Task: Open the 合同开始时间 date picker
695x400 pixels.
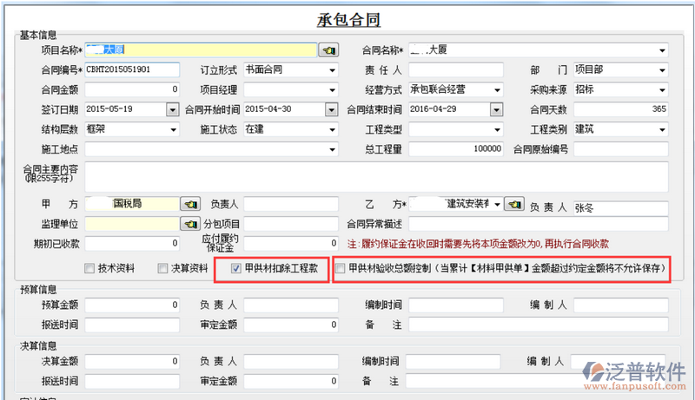Action: [x=332, y=109]
